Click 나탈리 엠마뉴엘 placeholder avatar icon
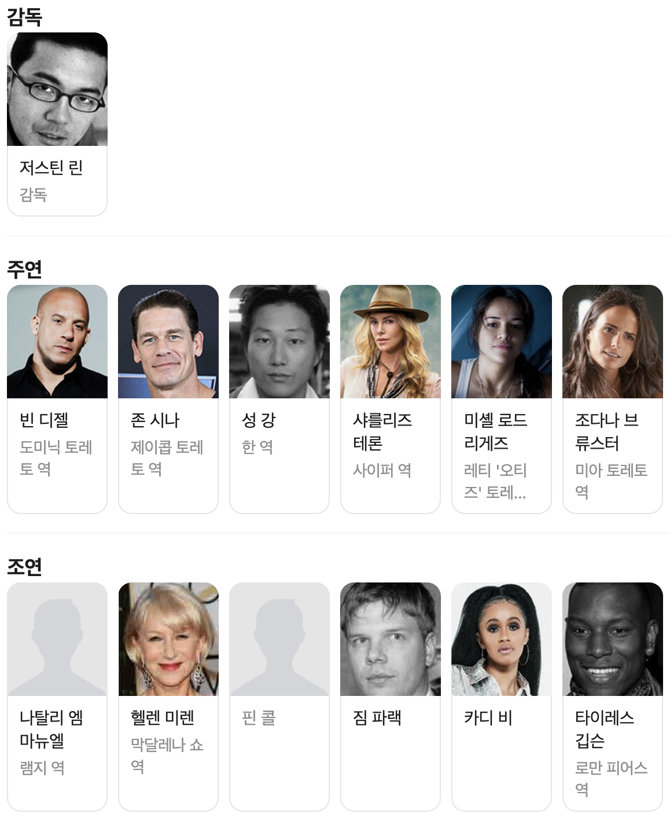Viewport: 670px width, 821px height. pos(57,639)
